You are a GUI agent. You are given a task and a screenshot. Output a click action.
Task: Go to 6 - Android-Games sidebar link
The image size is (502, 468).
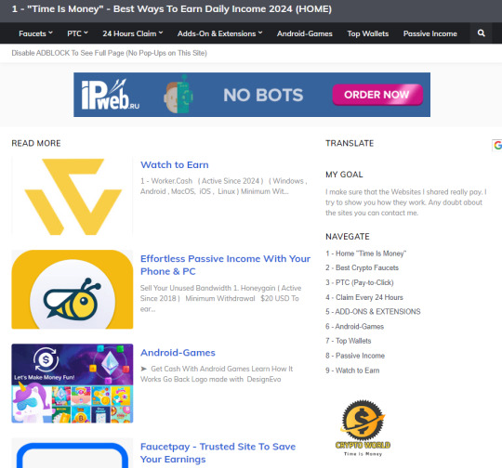tap(355, 326)
